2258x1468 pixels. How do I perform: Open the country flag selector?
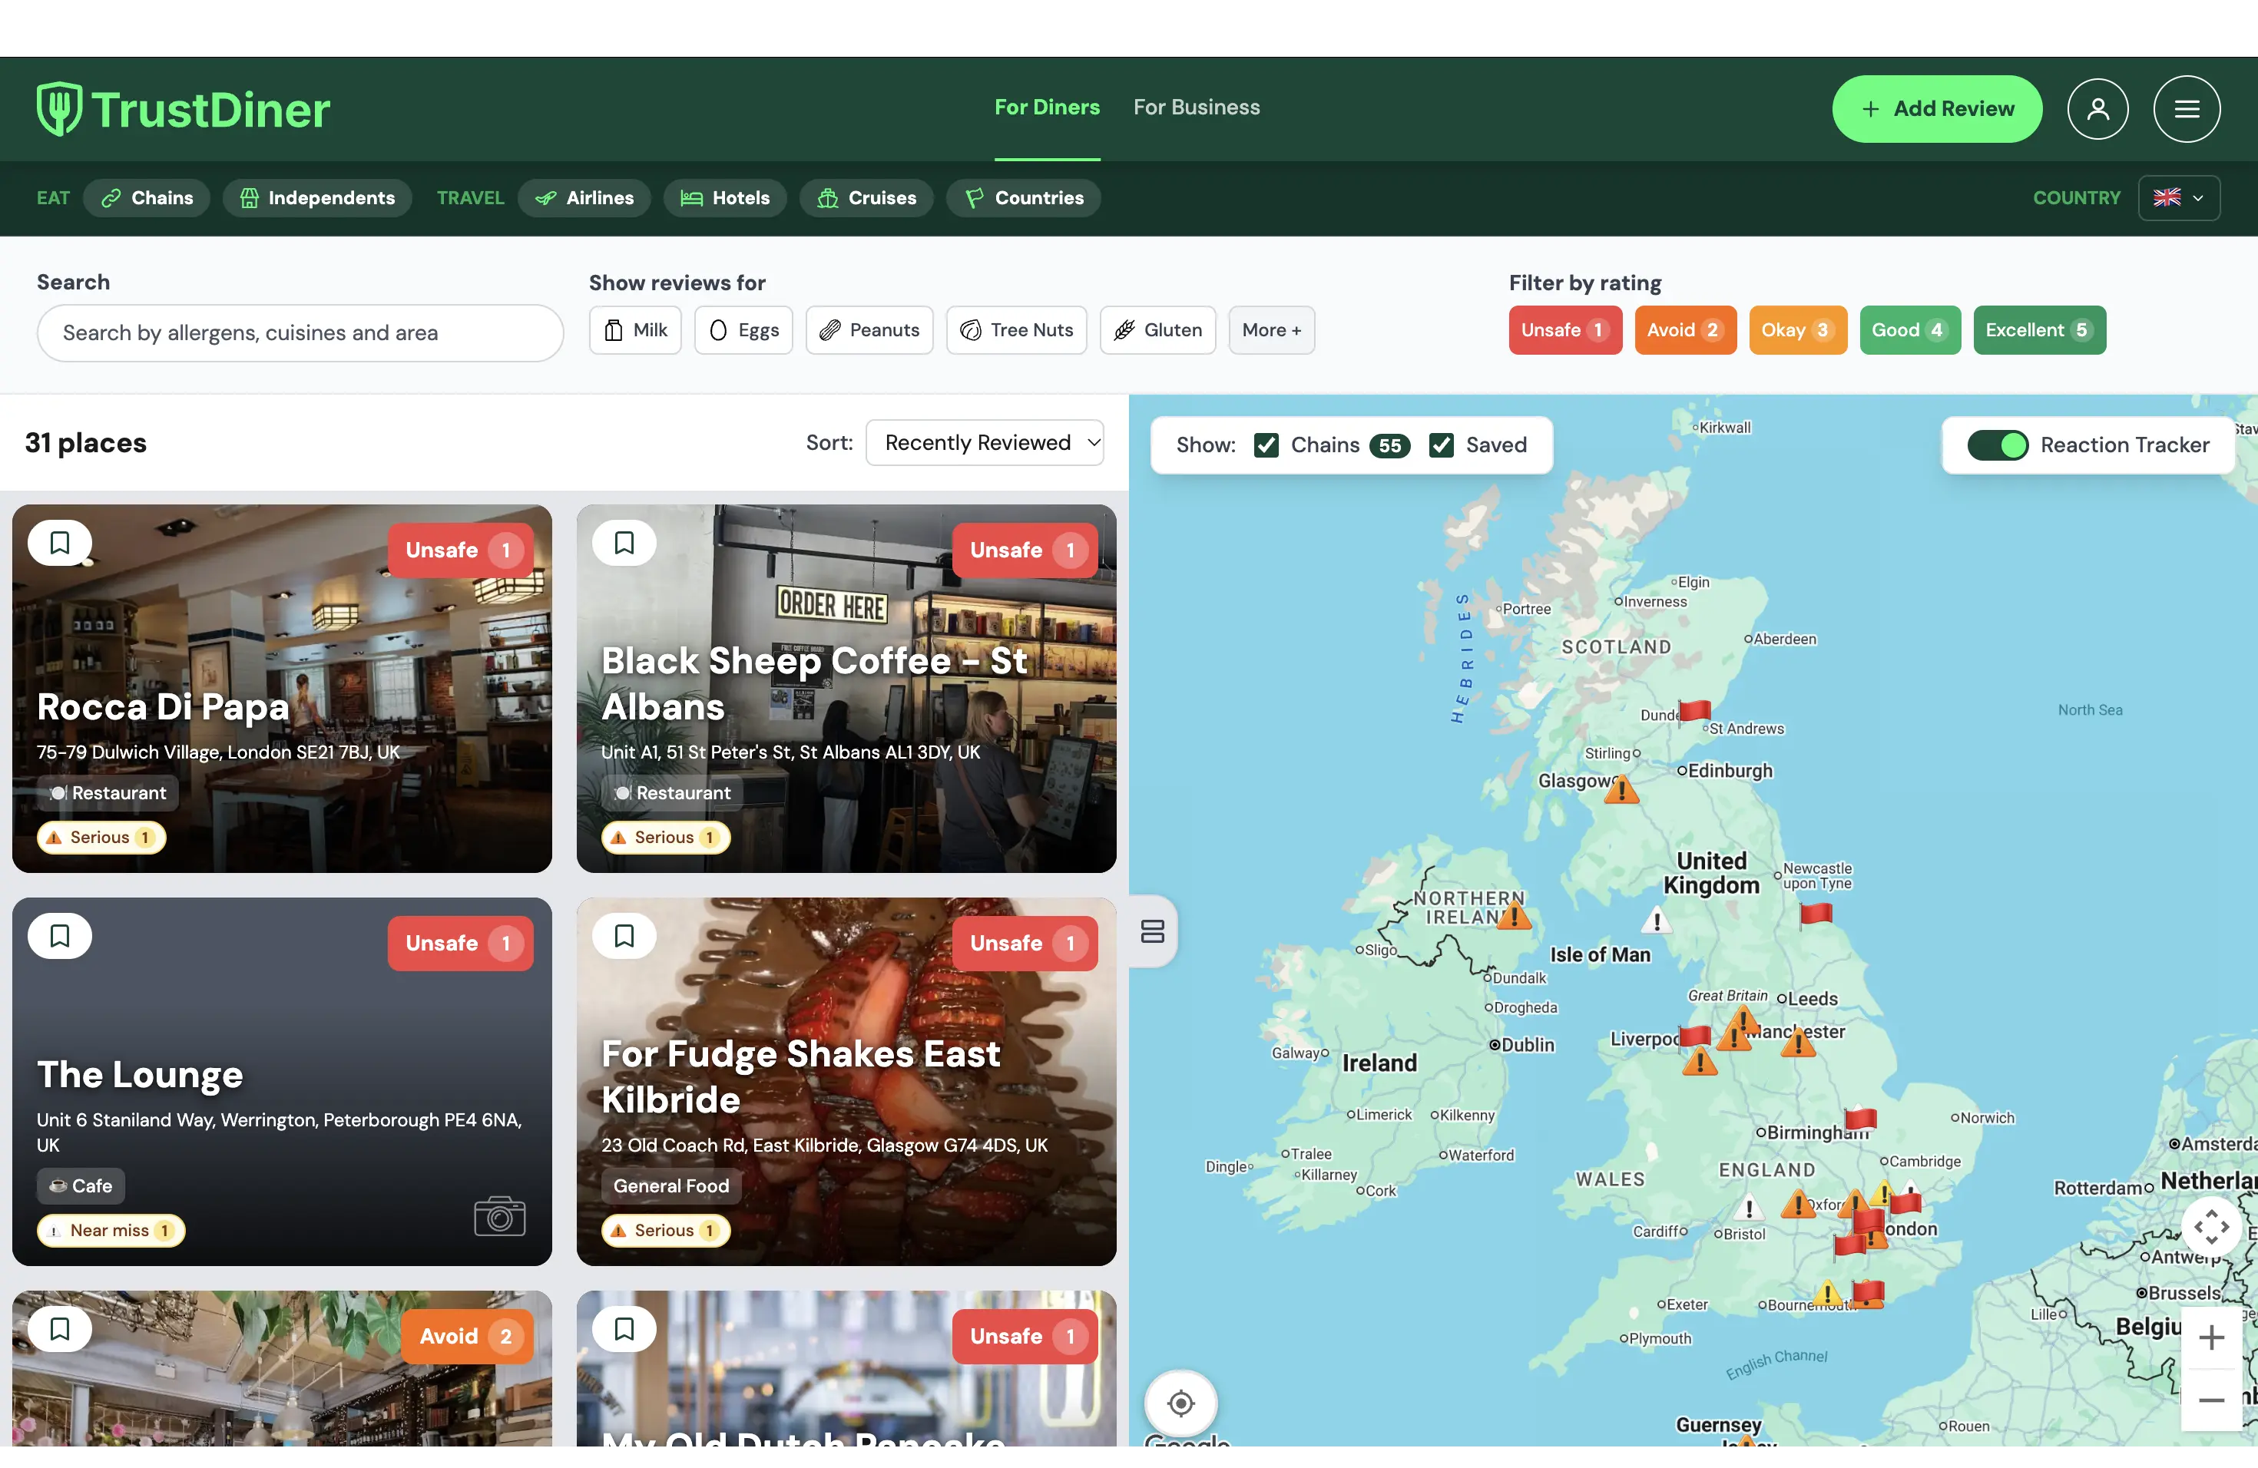[2179, 198]
